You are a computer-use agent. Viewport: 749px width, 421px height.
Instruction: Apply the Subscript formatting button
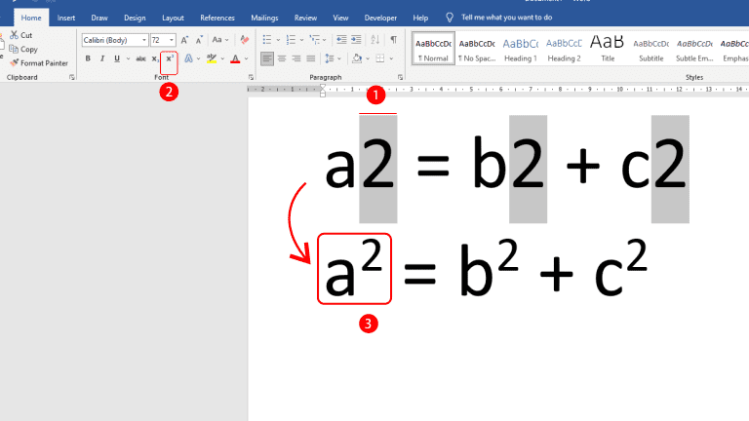click(155, 58)
